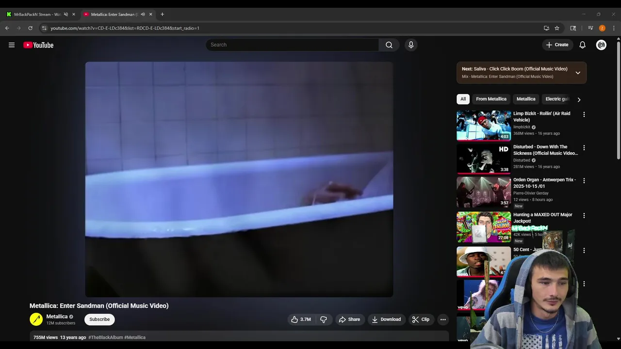Share the video with the Share button
The height and width of the screenshot is (349, 621).
[x=349, y=319]
